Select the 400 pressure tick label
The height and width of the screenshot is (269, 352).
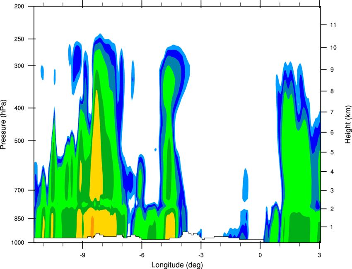coord(19,108)
